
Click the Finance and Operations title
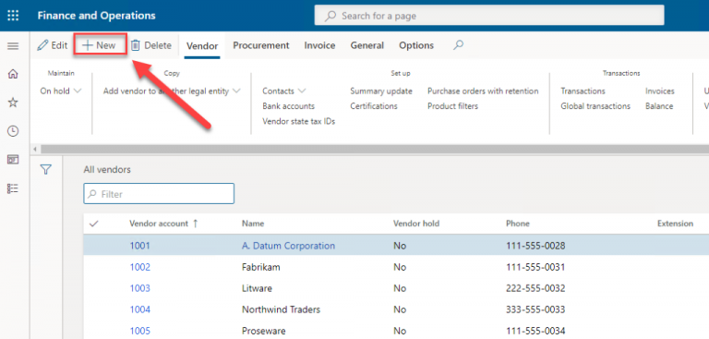click(x=96, y=16)
